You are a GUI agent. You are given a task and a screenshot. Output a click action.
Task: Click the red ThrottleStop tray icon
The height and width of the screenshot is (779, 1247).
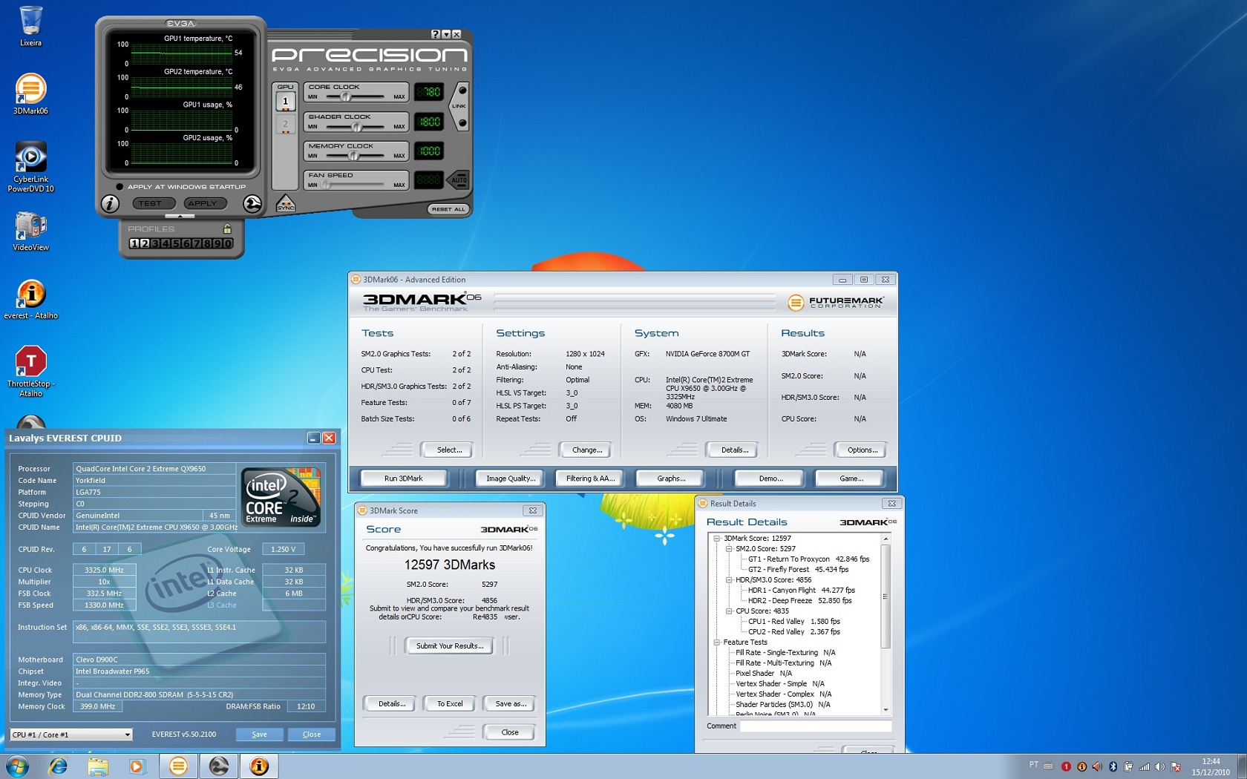1066,766
